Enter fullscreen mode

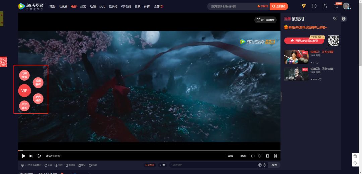[x=275, y=156]
